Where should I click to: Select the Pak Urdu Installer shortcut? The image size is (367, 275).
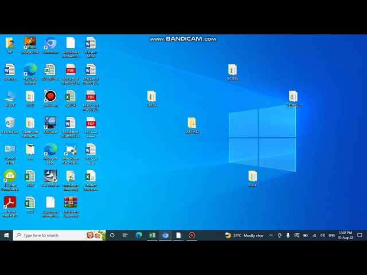point(30,74)
